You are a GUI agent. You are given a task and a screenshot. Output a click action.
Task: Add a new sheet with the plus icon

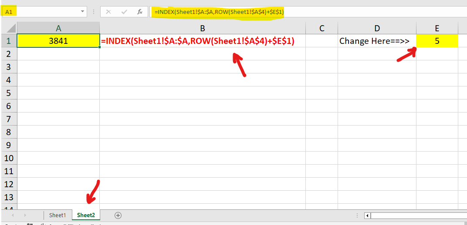point(118,215)
